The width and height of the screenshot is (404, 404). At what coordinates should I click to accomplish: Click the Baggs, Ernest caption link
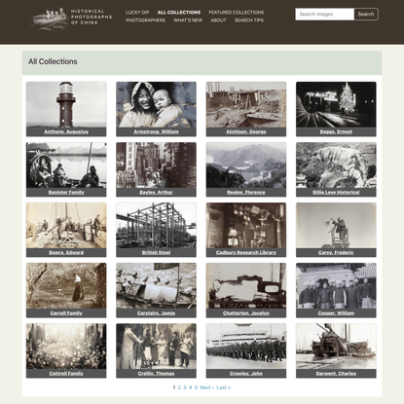pyautogui.click(x=336, y=131)
